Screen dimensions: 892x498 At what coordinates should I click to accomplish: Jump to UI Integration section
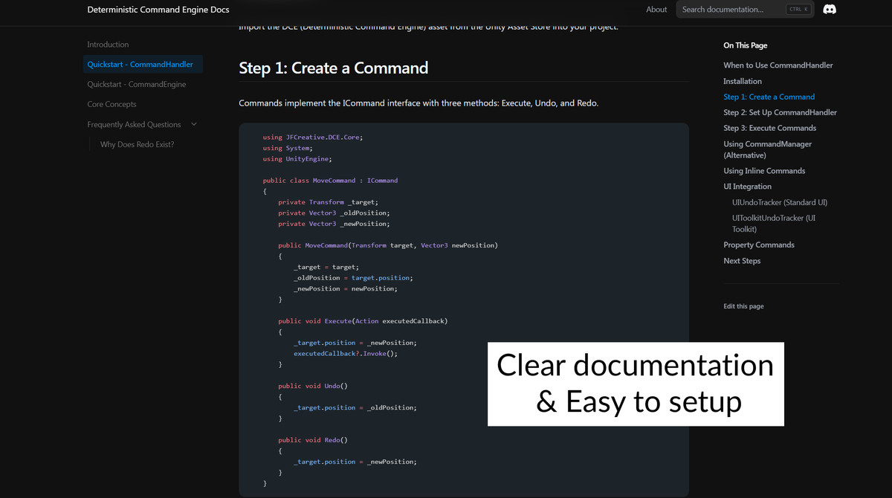click(747, 187)
